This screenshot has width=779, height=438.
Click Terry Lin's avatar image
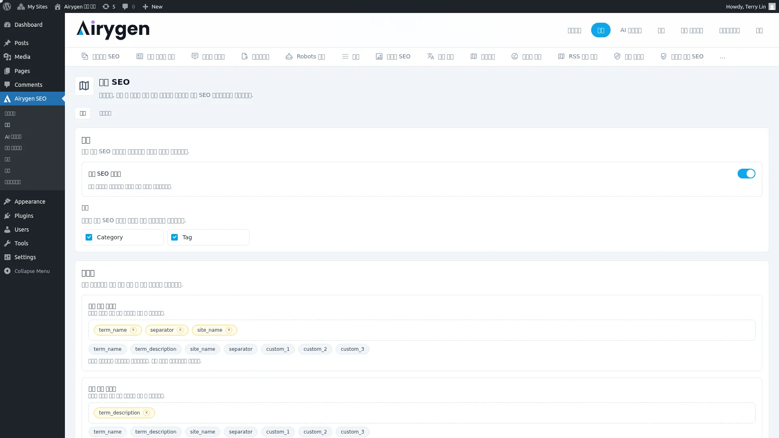point(772,6)
